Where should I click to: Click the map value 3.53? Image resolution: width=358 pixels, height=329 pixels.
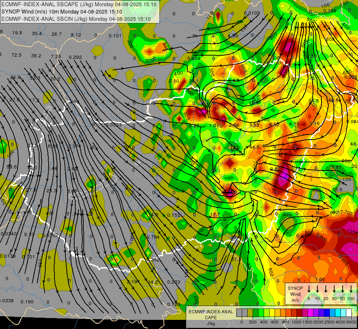click(254, 125)
